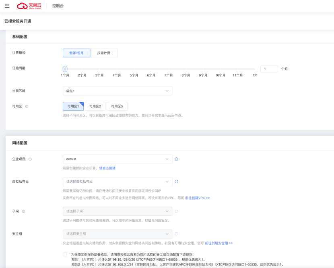Select 可用区2 availability zone
The width and height of the screenshot is (334, 268).
coord(95,106)
